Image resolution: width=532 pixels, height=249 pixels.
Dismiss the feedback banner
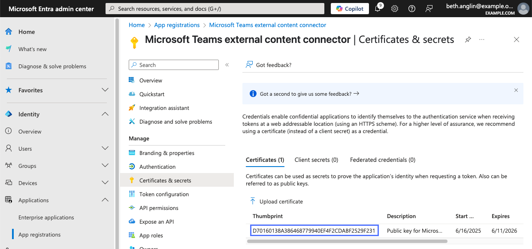pos(516,90)
